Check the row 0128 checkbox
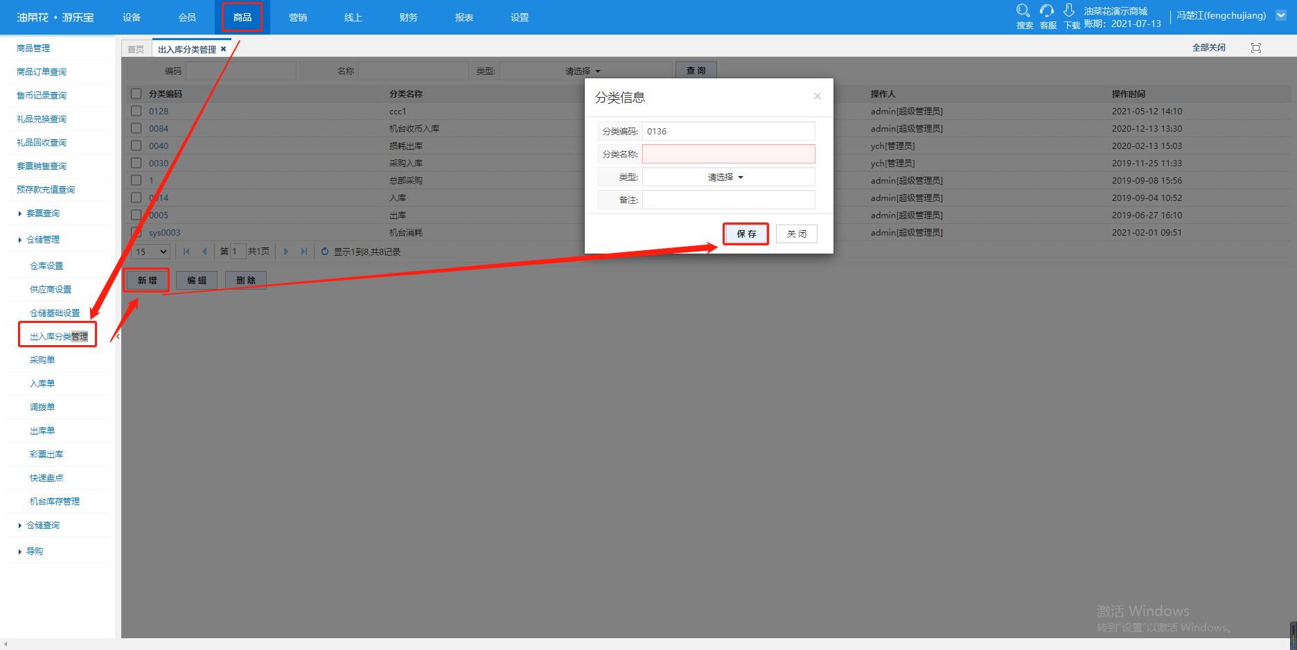Image resolution: width=1297 pixels, height=650 pixels. point(136,111)
